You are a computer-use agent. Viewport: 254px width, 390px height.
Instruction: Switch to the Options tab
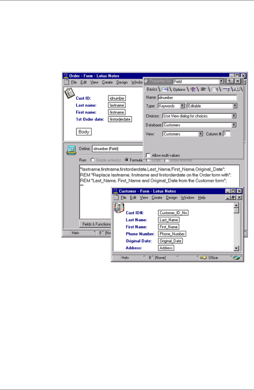point(179,89)
